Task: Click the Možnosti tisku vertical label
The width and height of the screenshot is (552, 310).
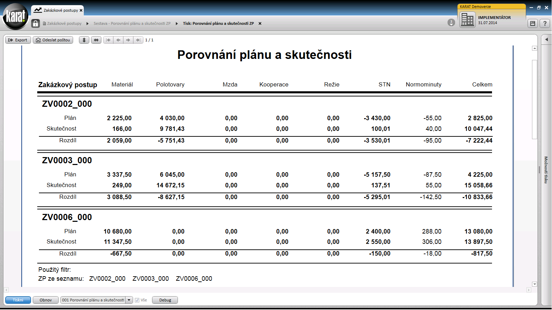Action: pos(546,170)
